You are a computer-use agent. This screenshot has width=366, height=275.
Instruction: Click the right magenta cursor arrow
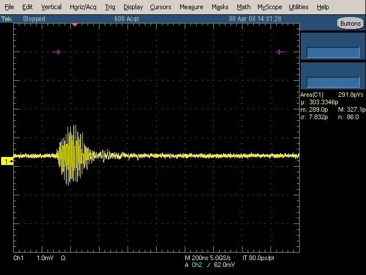pos(280,52)
